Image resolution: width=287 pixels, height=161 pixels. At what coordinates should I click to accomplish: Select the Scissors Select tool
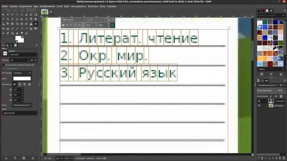point(26,15)
